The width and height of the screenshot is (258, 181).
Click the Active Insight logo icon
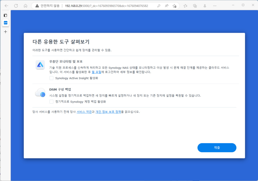[40, 65]
